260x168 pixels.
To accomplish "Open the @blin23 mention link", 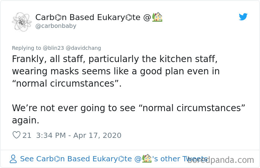I will [53, 48].
